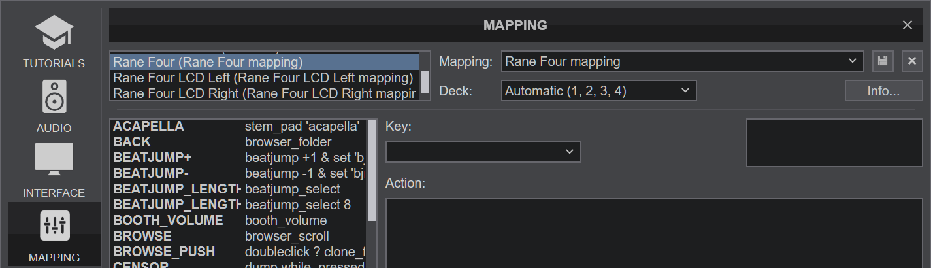Click the device list scrollbar
The image size is (931, 268).
(x=425, y=81)
